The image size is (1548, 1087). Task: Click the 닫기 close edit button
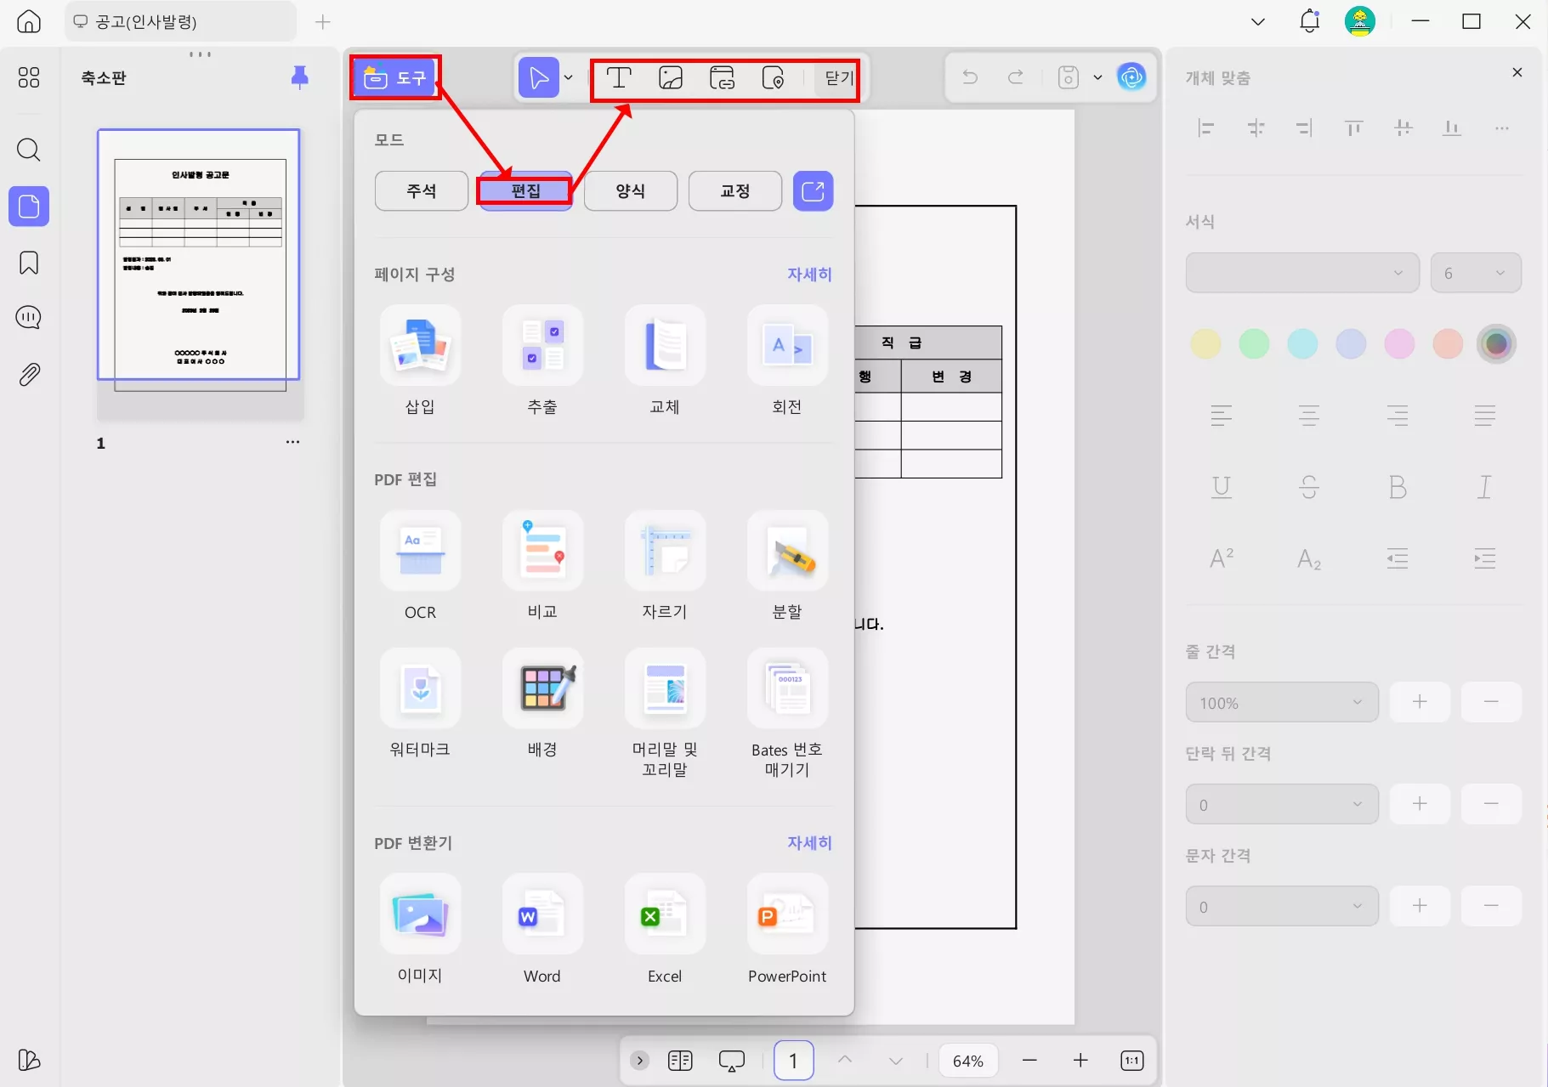[838, 78]
